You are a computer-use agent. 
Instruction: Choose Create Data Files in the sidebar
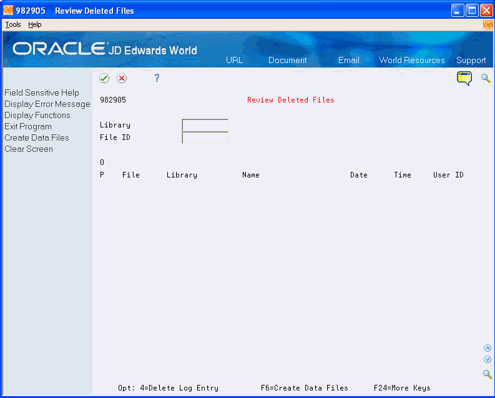[x=37, y=137]
